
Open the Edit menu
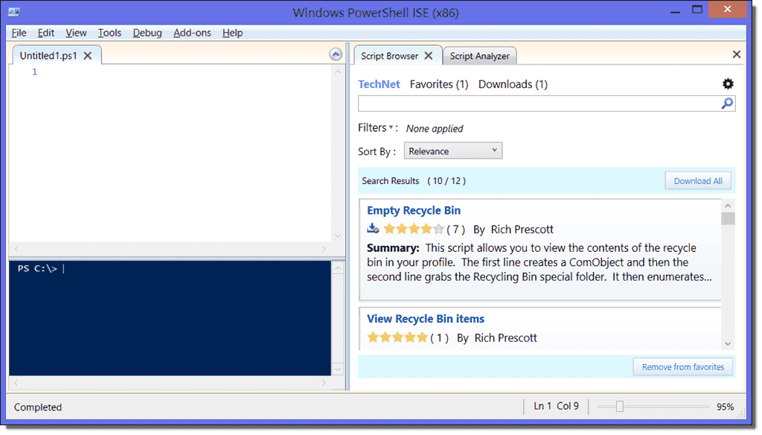(x=45, y=33)
